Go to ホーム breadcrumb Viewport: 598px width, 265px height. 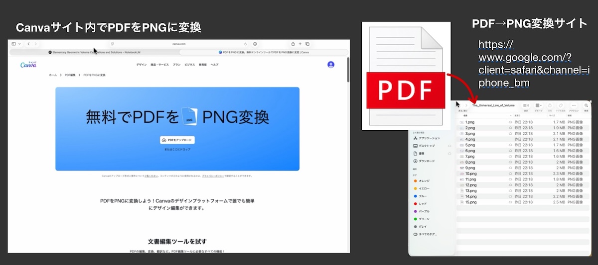tap(53, 75)
